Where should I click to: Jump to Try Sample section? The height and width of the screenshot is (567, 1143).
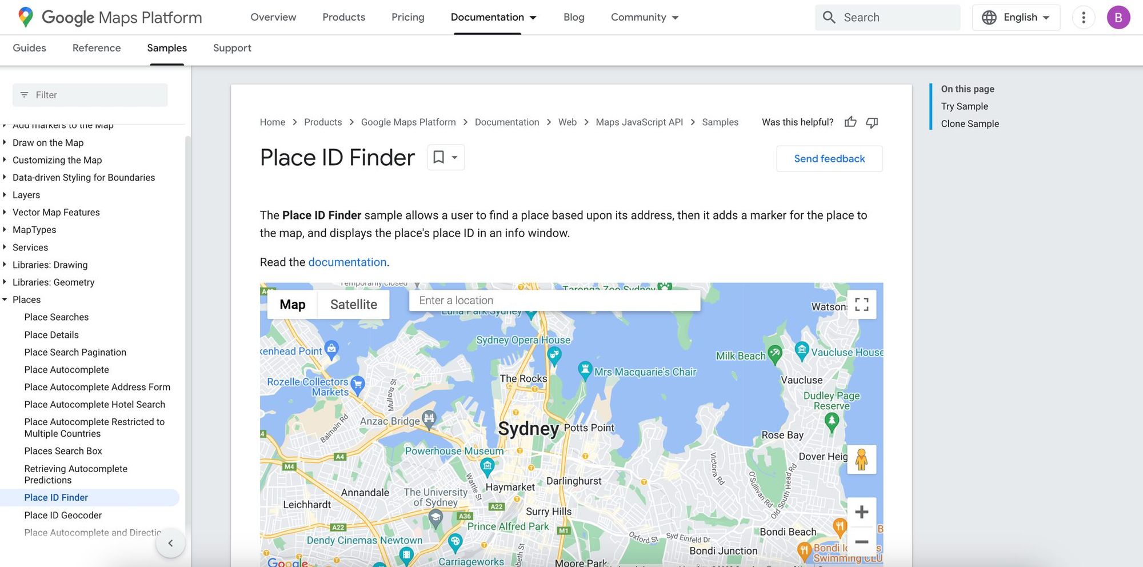point(964,106)
